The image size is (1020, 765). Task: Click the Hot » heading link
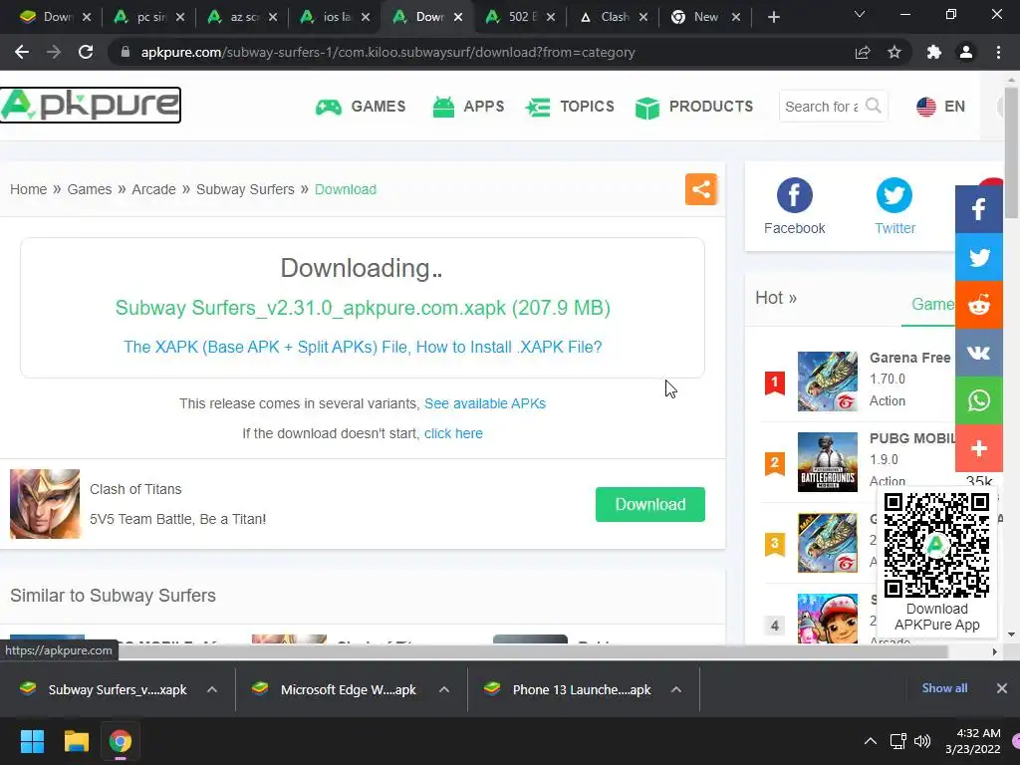point(775,297)
